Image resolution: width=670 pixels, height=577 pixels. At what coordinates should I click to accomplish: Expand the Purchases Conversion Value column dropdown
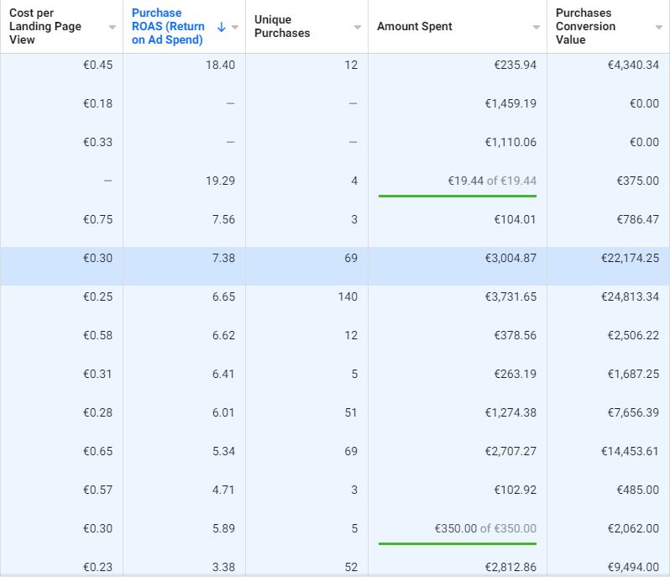(x=659, y=27)
